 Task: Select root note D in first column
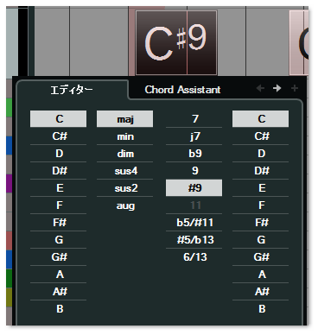[58, 154]
